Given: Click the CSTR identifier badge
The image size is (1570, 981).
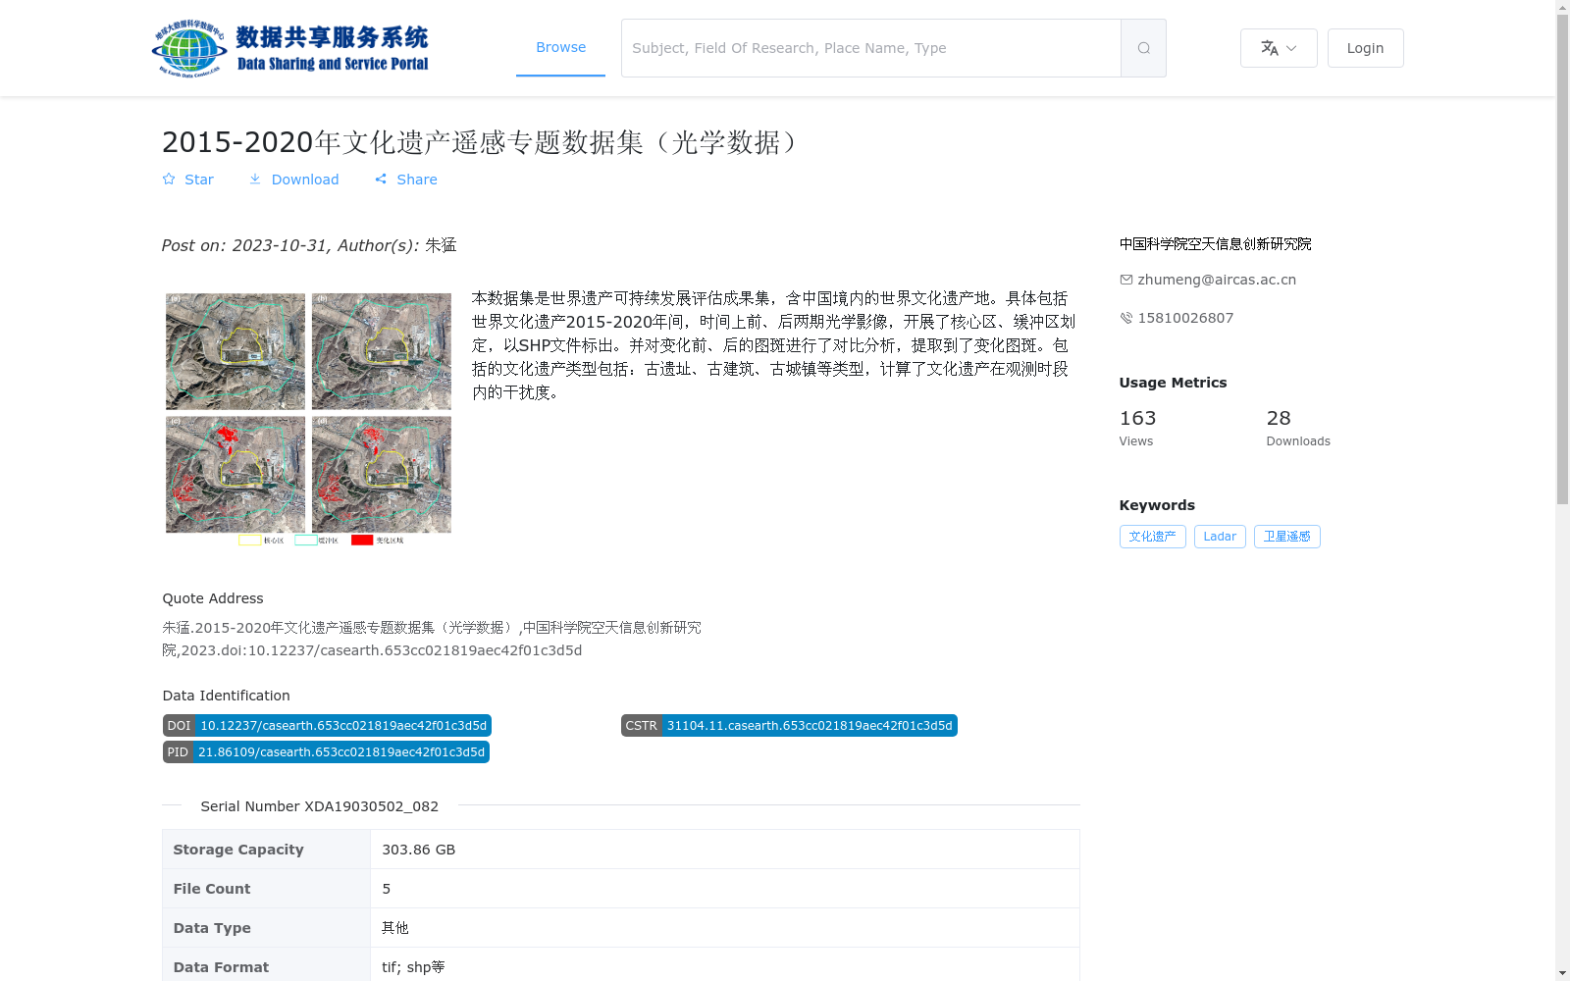Looking at the screenshot, I should [x=789, y=726].
